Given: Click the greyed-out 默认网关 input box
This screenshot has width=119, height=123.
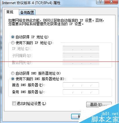Looking at the screenshot, I should [x=81, y=63].
